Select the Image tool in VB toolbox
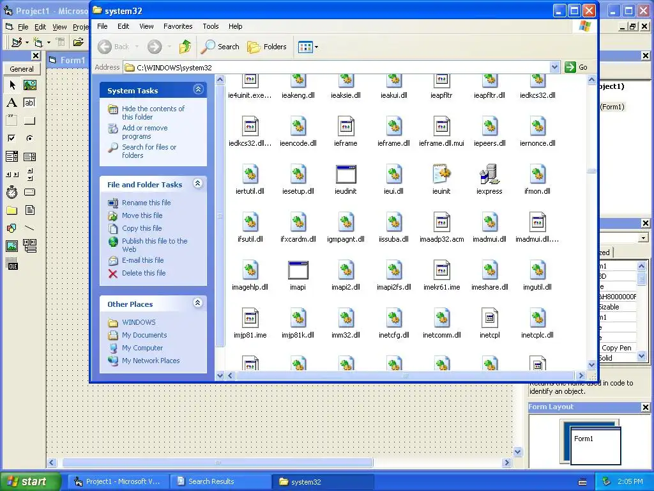This screenshot has height=491, width=654. (x=12, y=246)
